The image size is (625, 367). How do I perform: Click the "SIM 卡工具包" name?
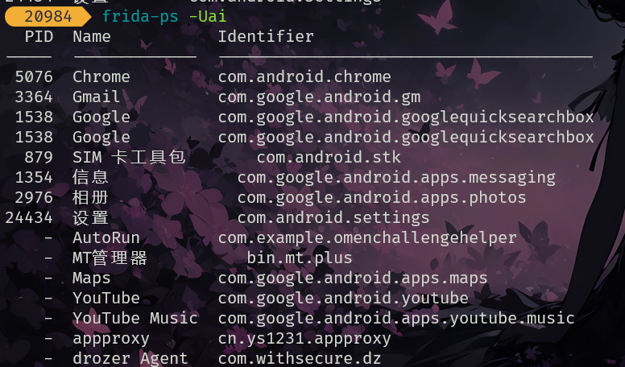129,157
